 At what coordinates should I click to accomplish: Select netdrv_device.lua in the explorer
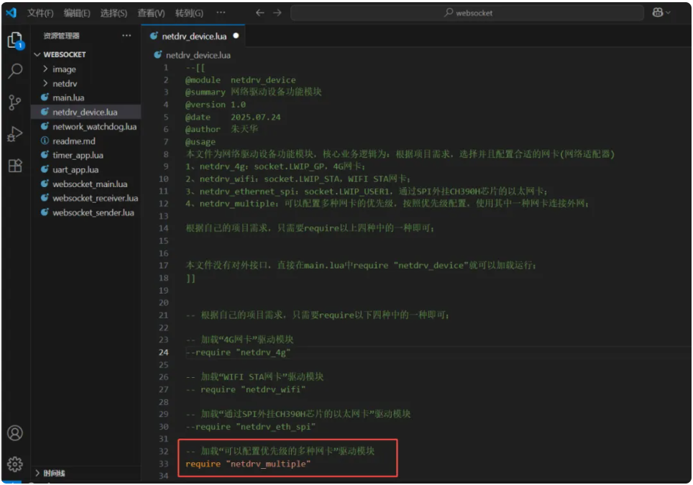point(85,112)
